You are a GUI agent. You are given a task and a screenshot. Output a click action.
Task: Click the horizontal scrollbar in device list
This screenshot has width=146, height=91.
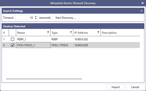click(44, 79)
